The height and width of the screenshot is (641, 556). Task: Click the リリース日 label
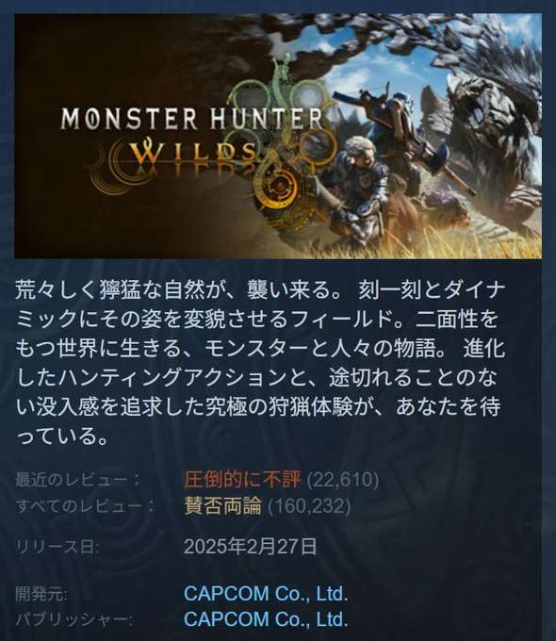(x=57, y=547)
